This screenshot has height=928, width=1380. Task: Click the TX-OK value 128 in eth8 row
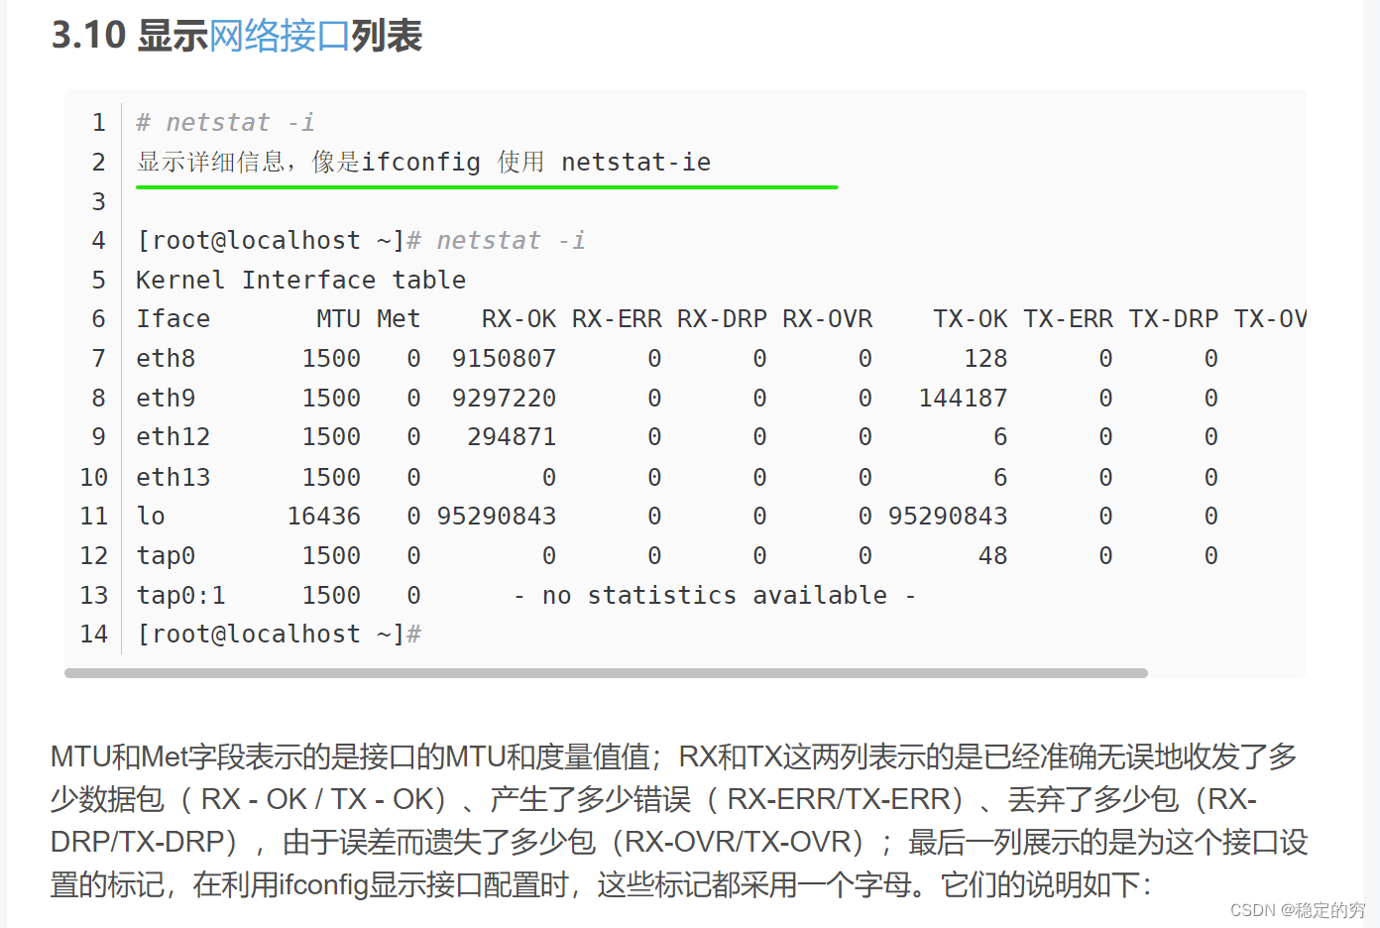[x=985, y=358]
